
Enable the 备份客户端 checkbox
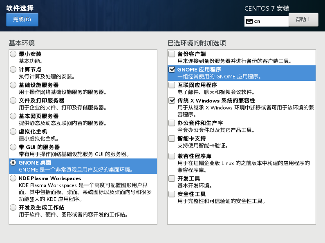(x=172, y=54)
